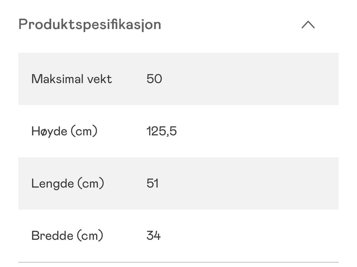Image resolution: width=357 pixels, height=267 pixels.
Task: Click the gray empty area beside value 50
Action: click(x=250, y=79)
